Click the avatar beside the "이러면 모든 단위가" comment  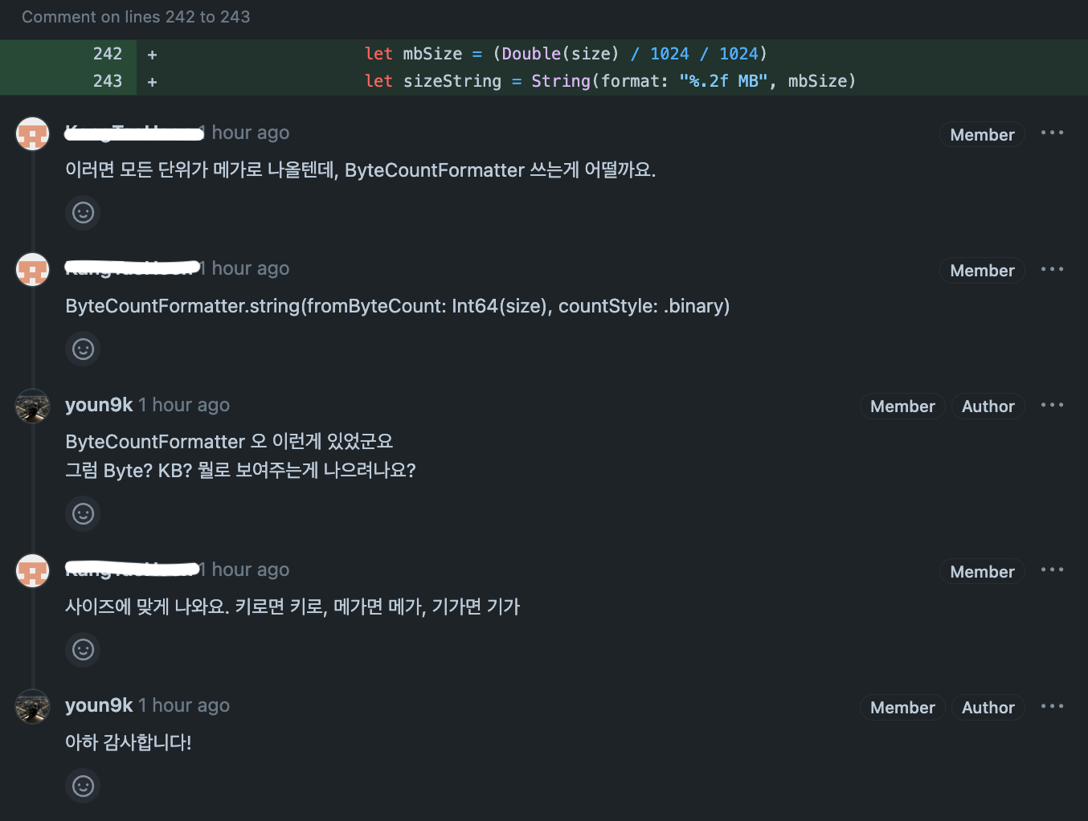(33, 133)
